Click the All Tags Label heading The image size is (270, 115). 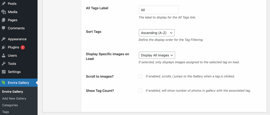point(97,8)
